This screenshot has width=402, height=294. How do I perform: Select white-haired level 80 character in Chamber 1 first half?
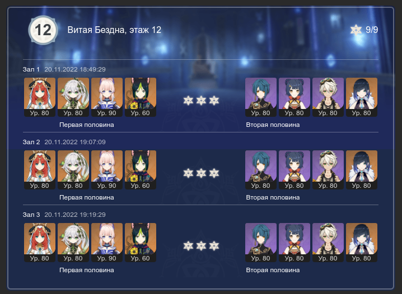click(x=73, y=97)
